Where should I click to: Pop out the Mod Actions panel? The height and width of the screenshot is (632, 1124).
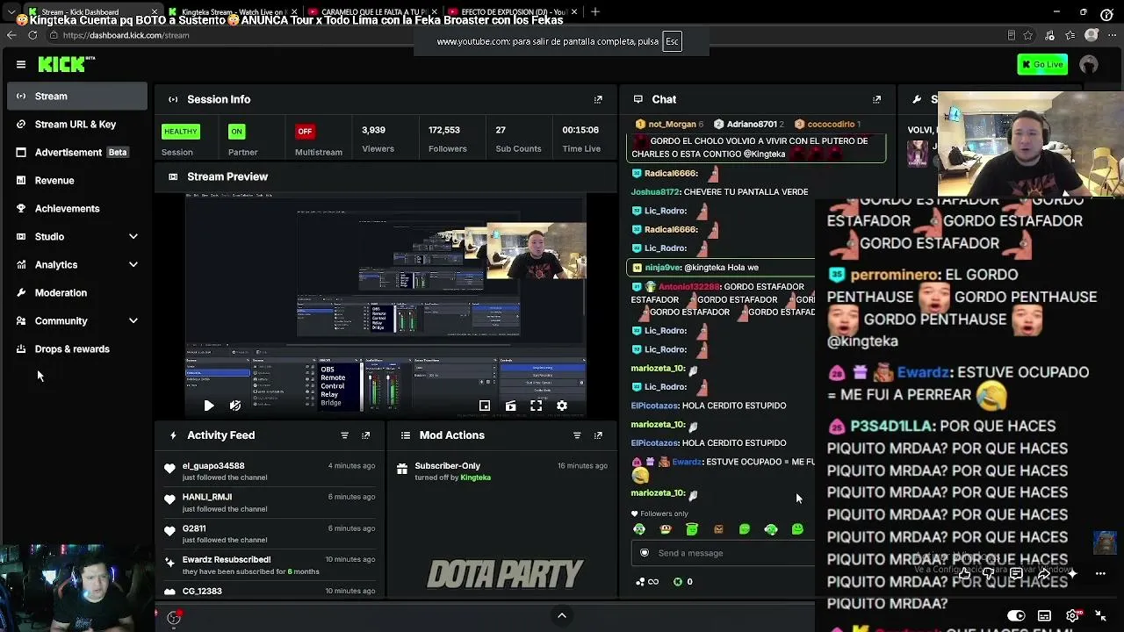click(x=598, y=435)
